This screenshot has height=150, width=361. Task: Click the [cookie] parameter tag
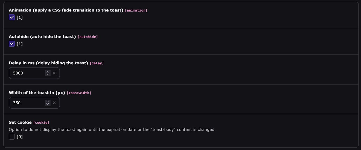41,123
